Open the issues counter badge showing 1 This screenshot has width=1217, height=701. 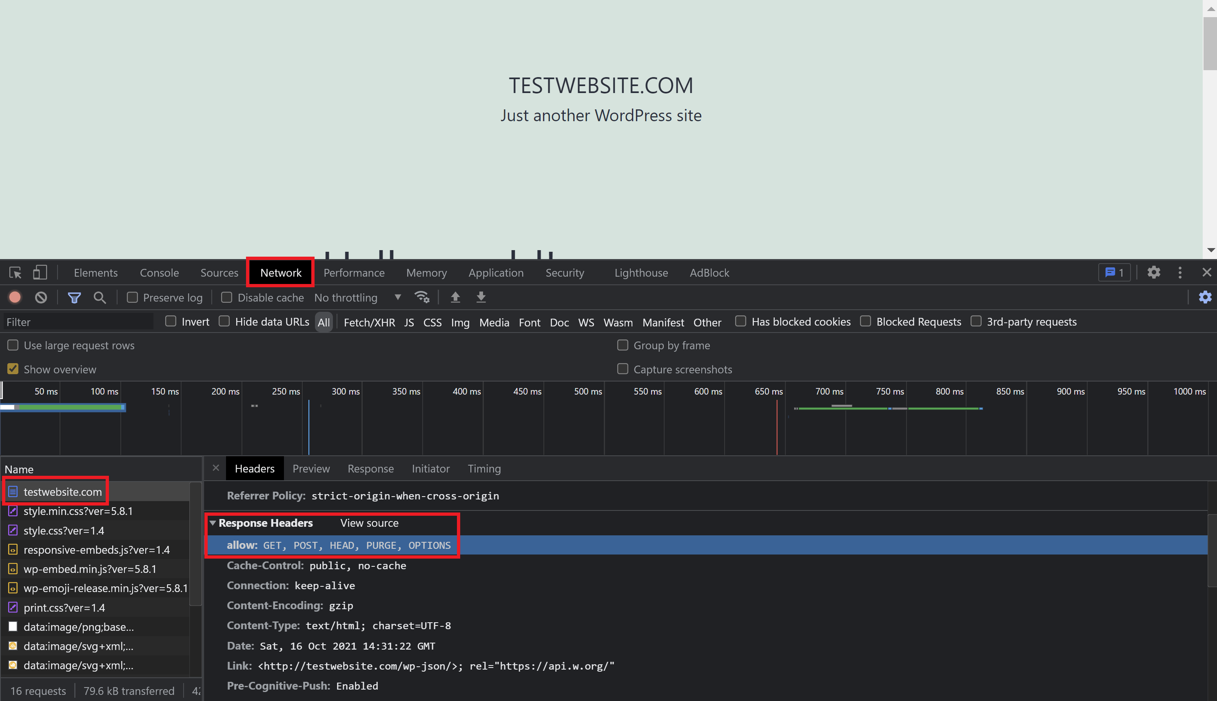(x=1114, y=273)
